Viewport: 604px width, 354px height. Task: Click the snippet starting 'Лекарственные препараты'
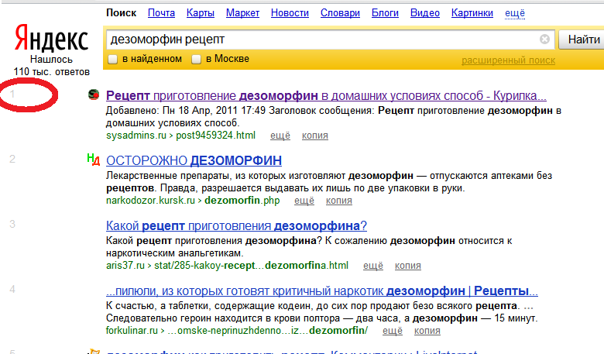click(x=329, y=182)
